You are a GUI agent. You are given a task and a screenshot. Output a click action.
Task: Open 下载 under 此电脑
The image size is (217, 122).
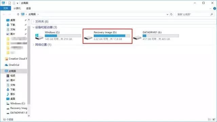[x=13, y=89]
